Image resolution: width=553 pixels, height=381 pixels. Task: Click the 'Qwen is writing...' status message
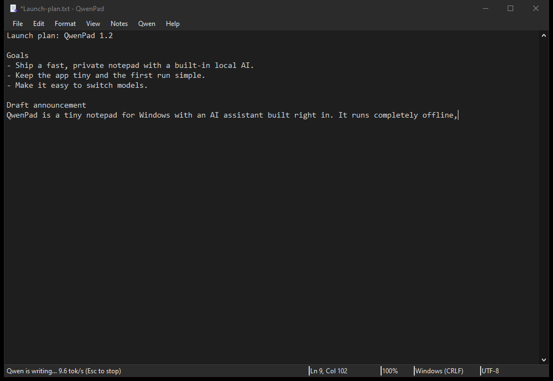pyautogui.click(x=64, y=371)
